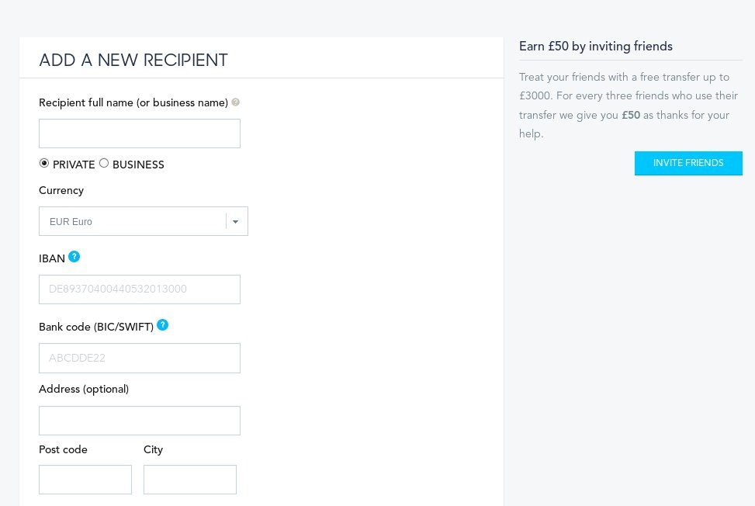The width and height of the screenshot is (755, 506).
Task: Choose the BUSINESS recipient type radio button
Action: (104, 163)
